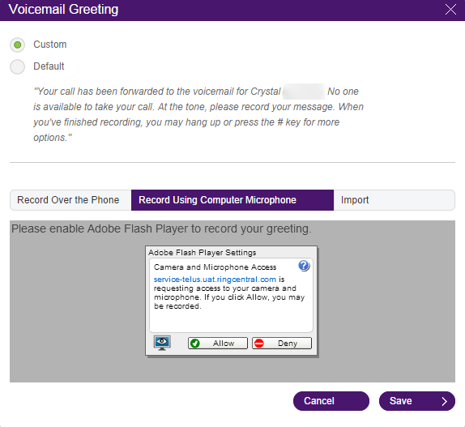Open the service-telus.uat.ringcentral.com link
Screen dimensions: 465x427
[215, 280]
